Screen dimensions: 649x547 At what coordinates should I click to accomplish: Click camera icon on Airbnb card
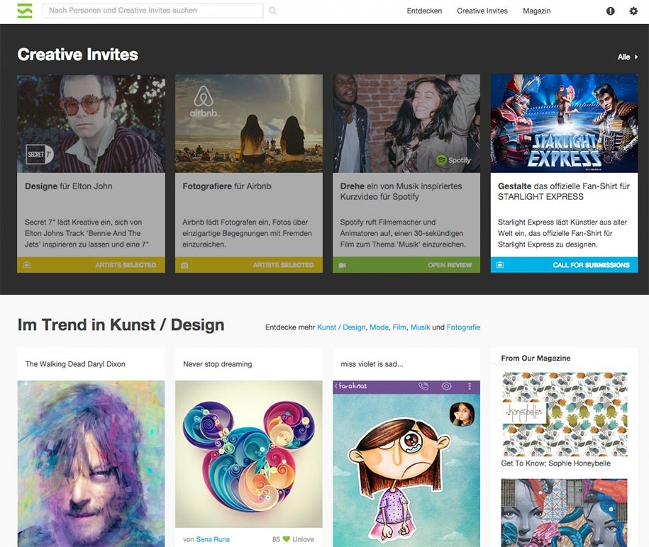[184, 265]
